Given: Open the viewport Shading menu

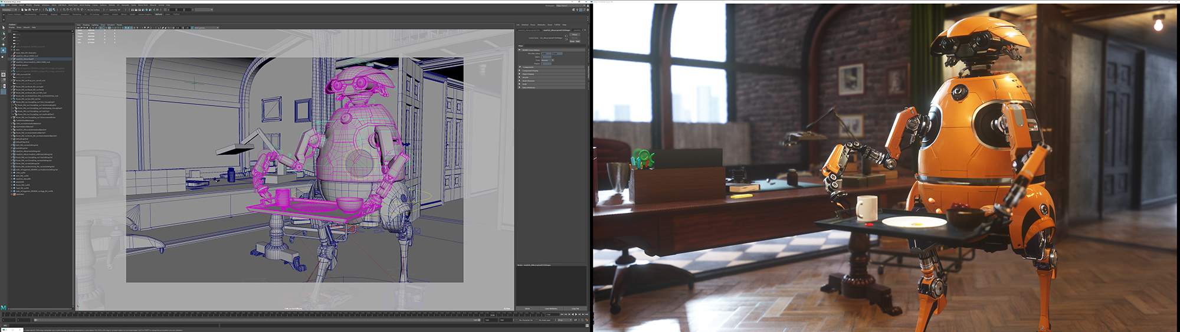Looking at the screenshot, I should tap(86, 25).
